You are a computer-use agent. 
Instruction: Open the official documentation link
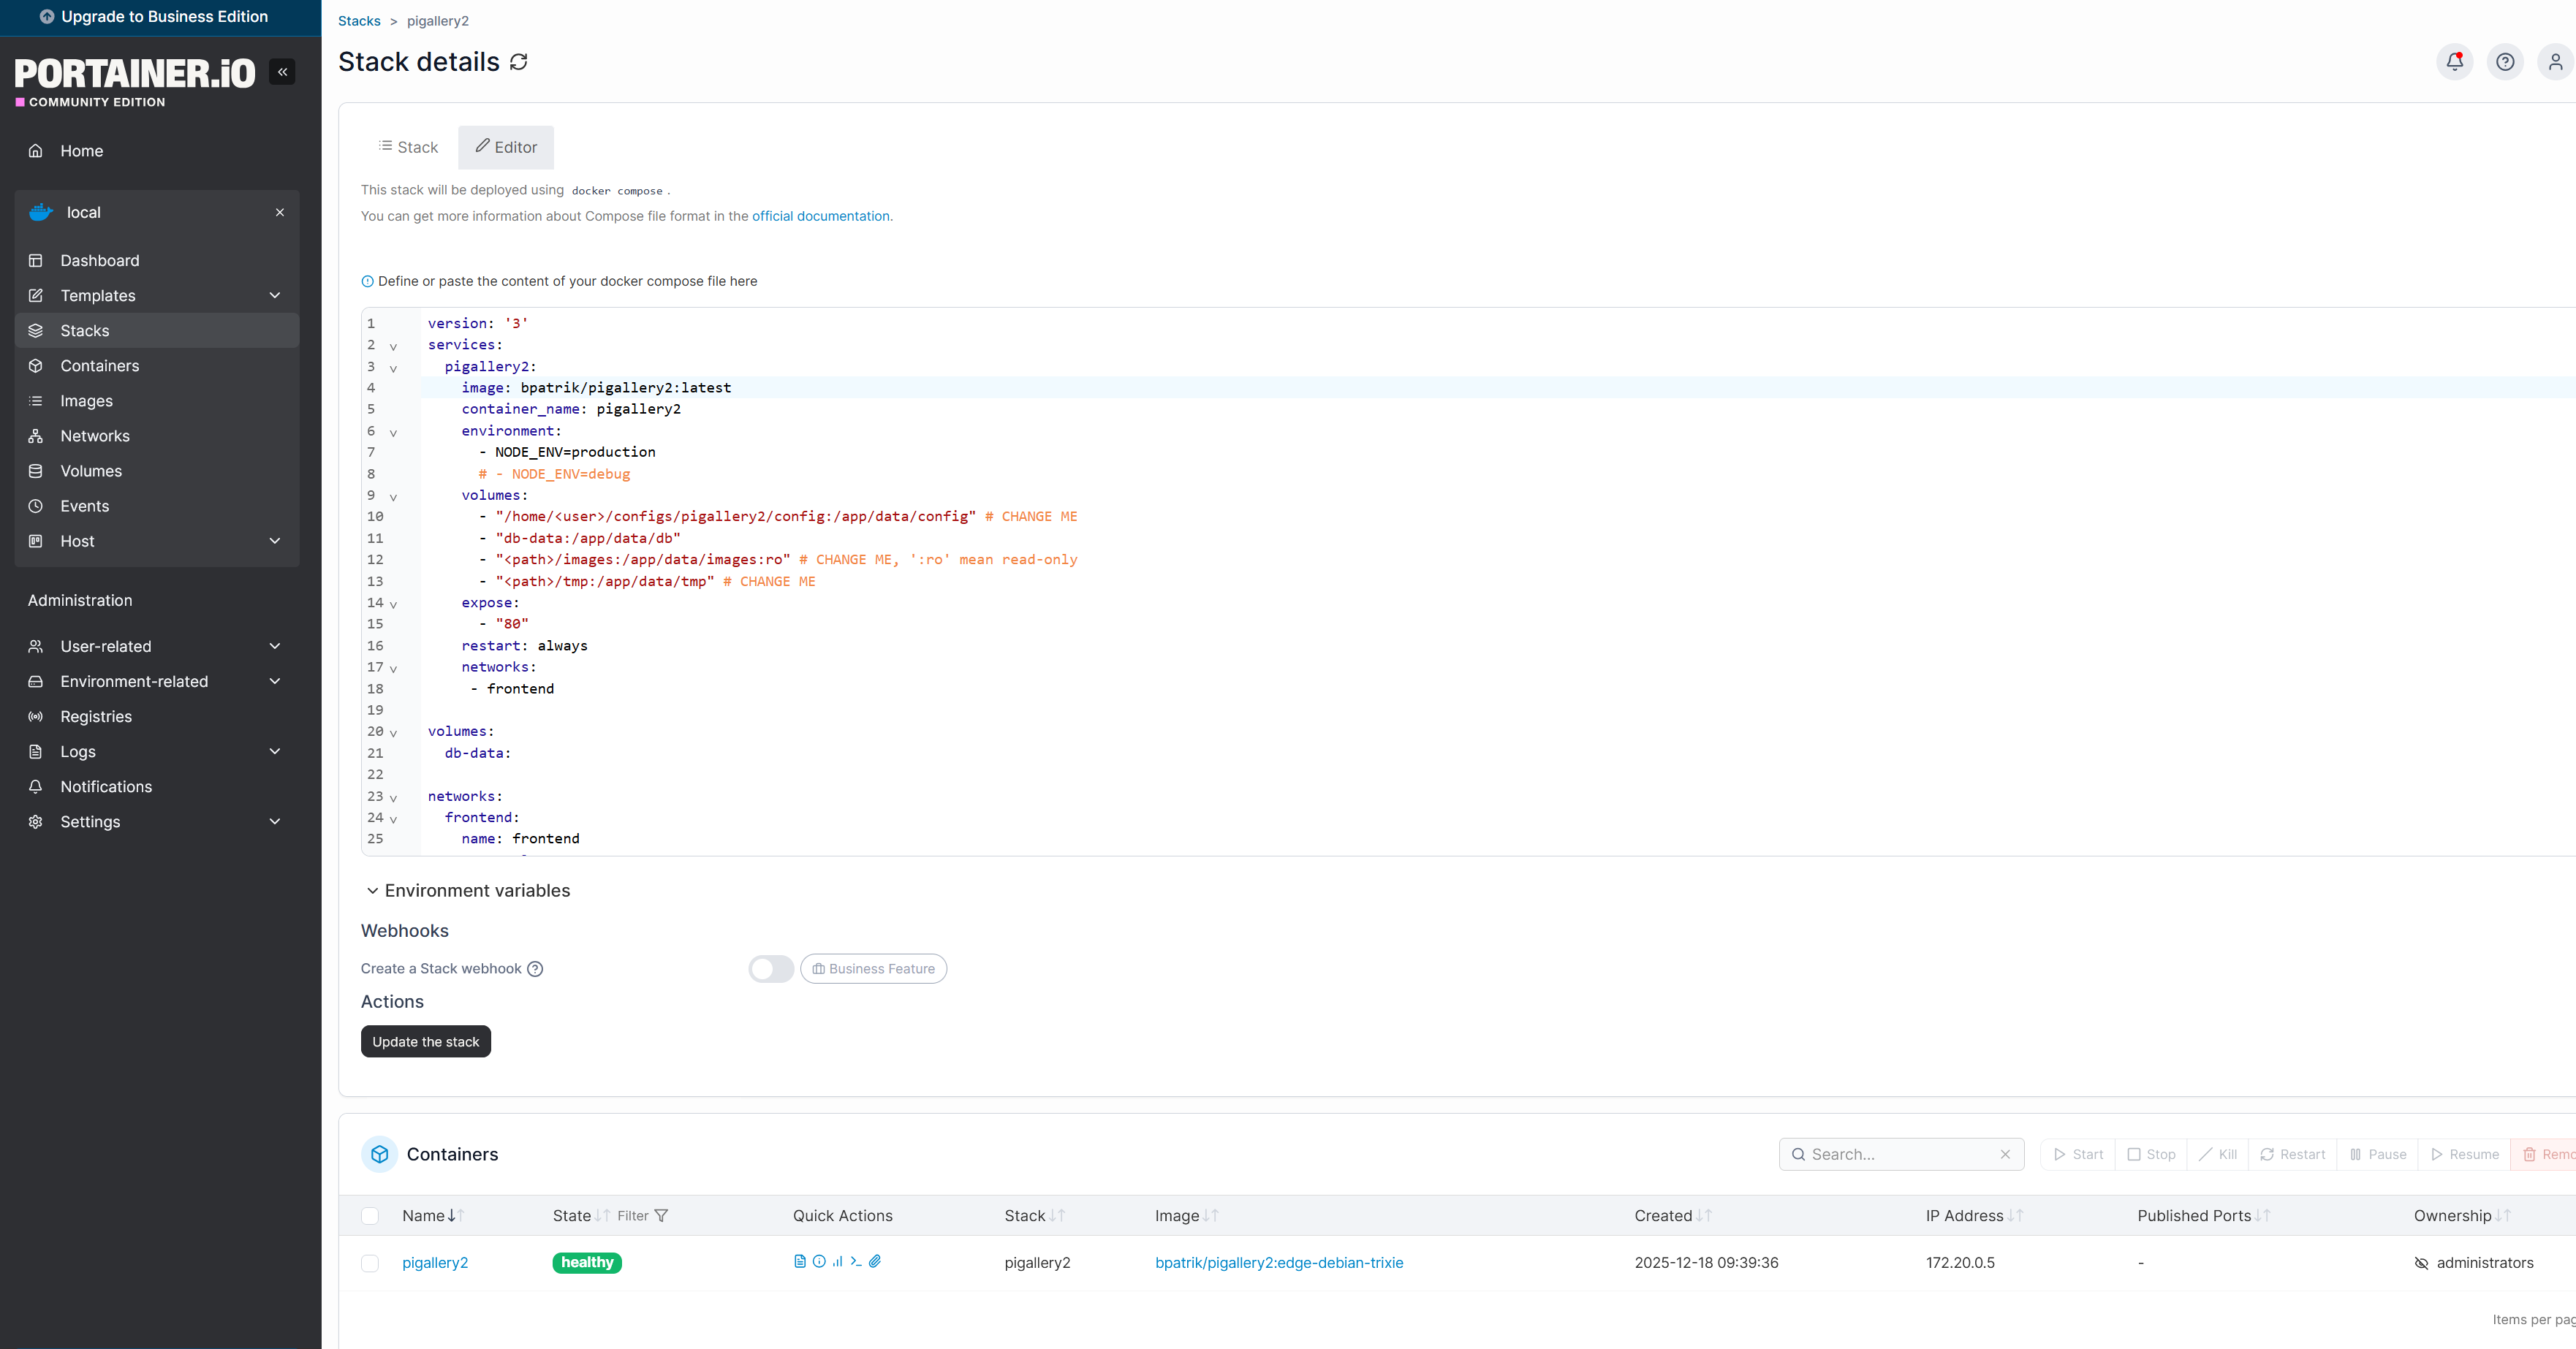(x=820, y=216)
